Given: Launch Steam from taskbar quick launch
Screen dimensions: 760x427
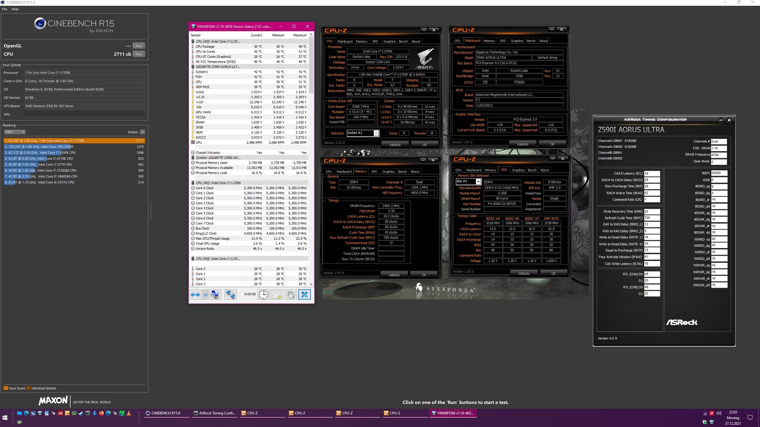Looking at the screenshot, I should [81, 413].
